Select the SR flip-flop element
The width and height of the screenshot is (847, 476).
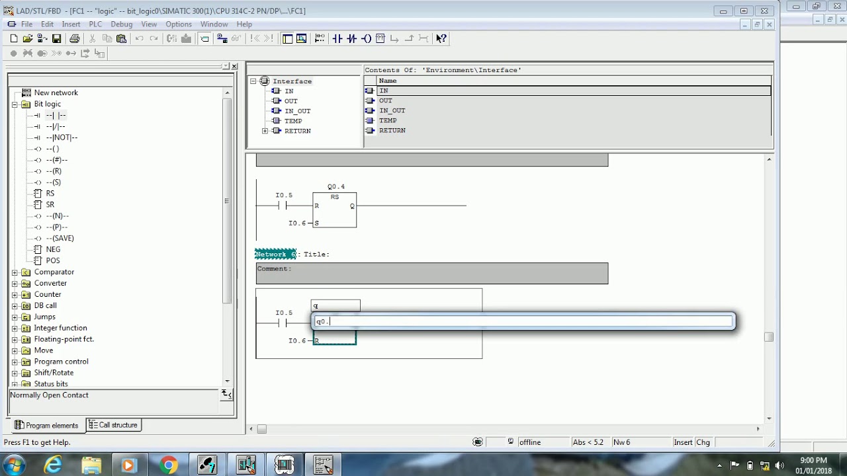[50, 204]
